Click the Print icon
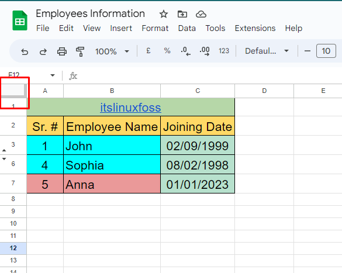 click(62, 51)
